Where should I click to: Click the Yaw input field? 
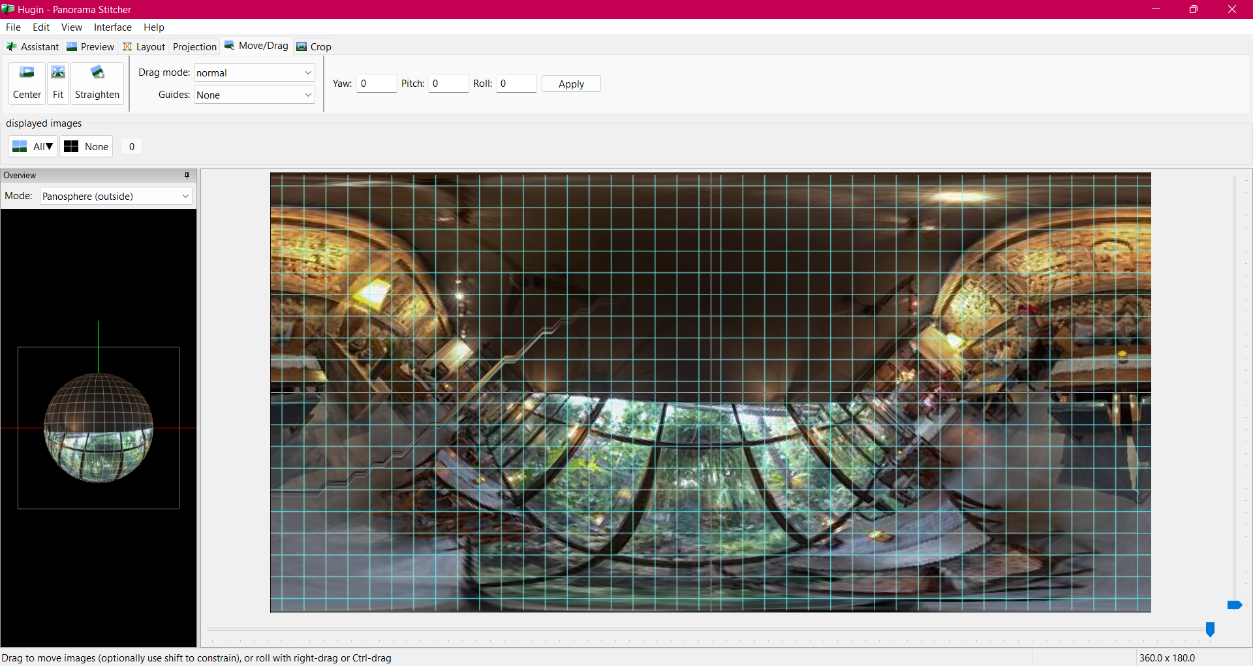pyautogui.click(x=377, y=84)
